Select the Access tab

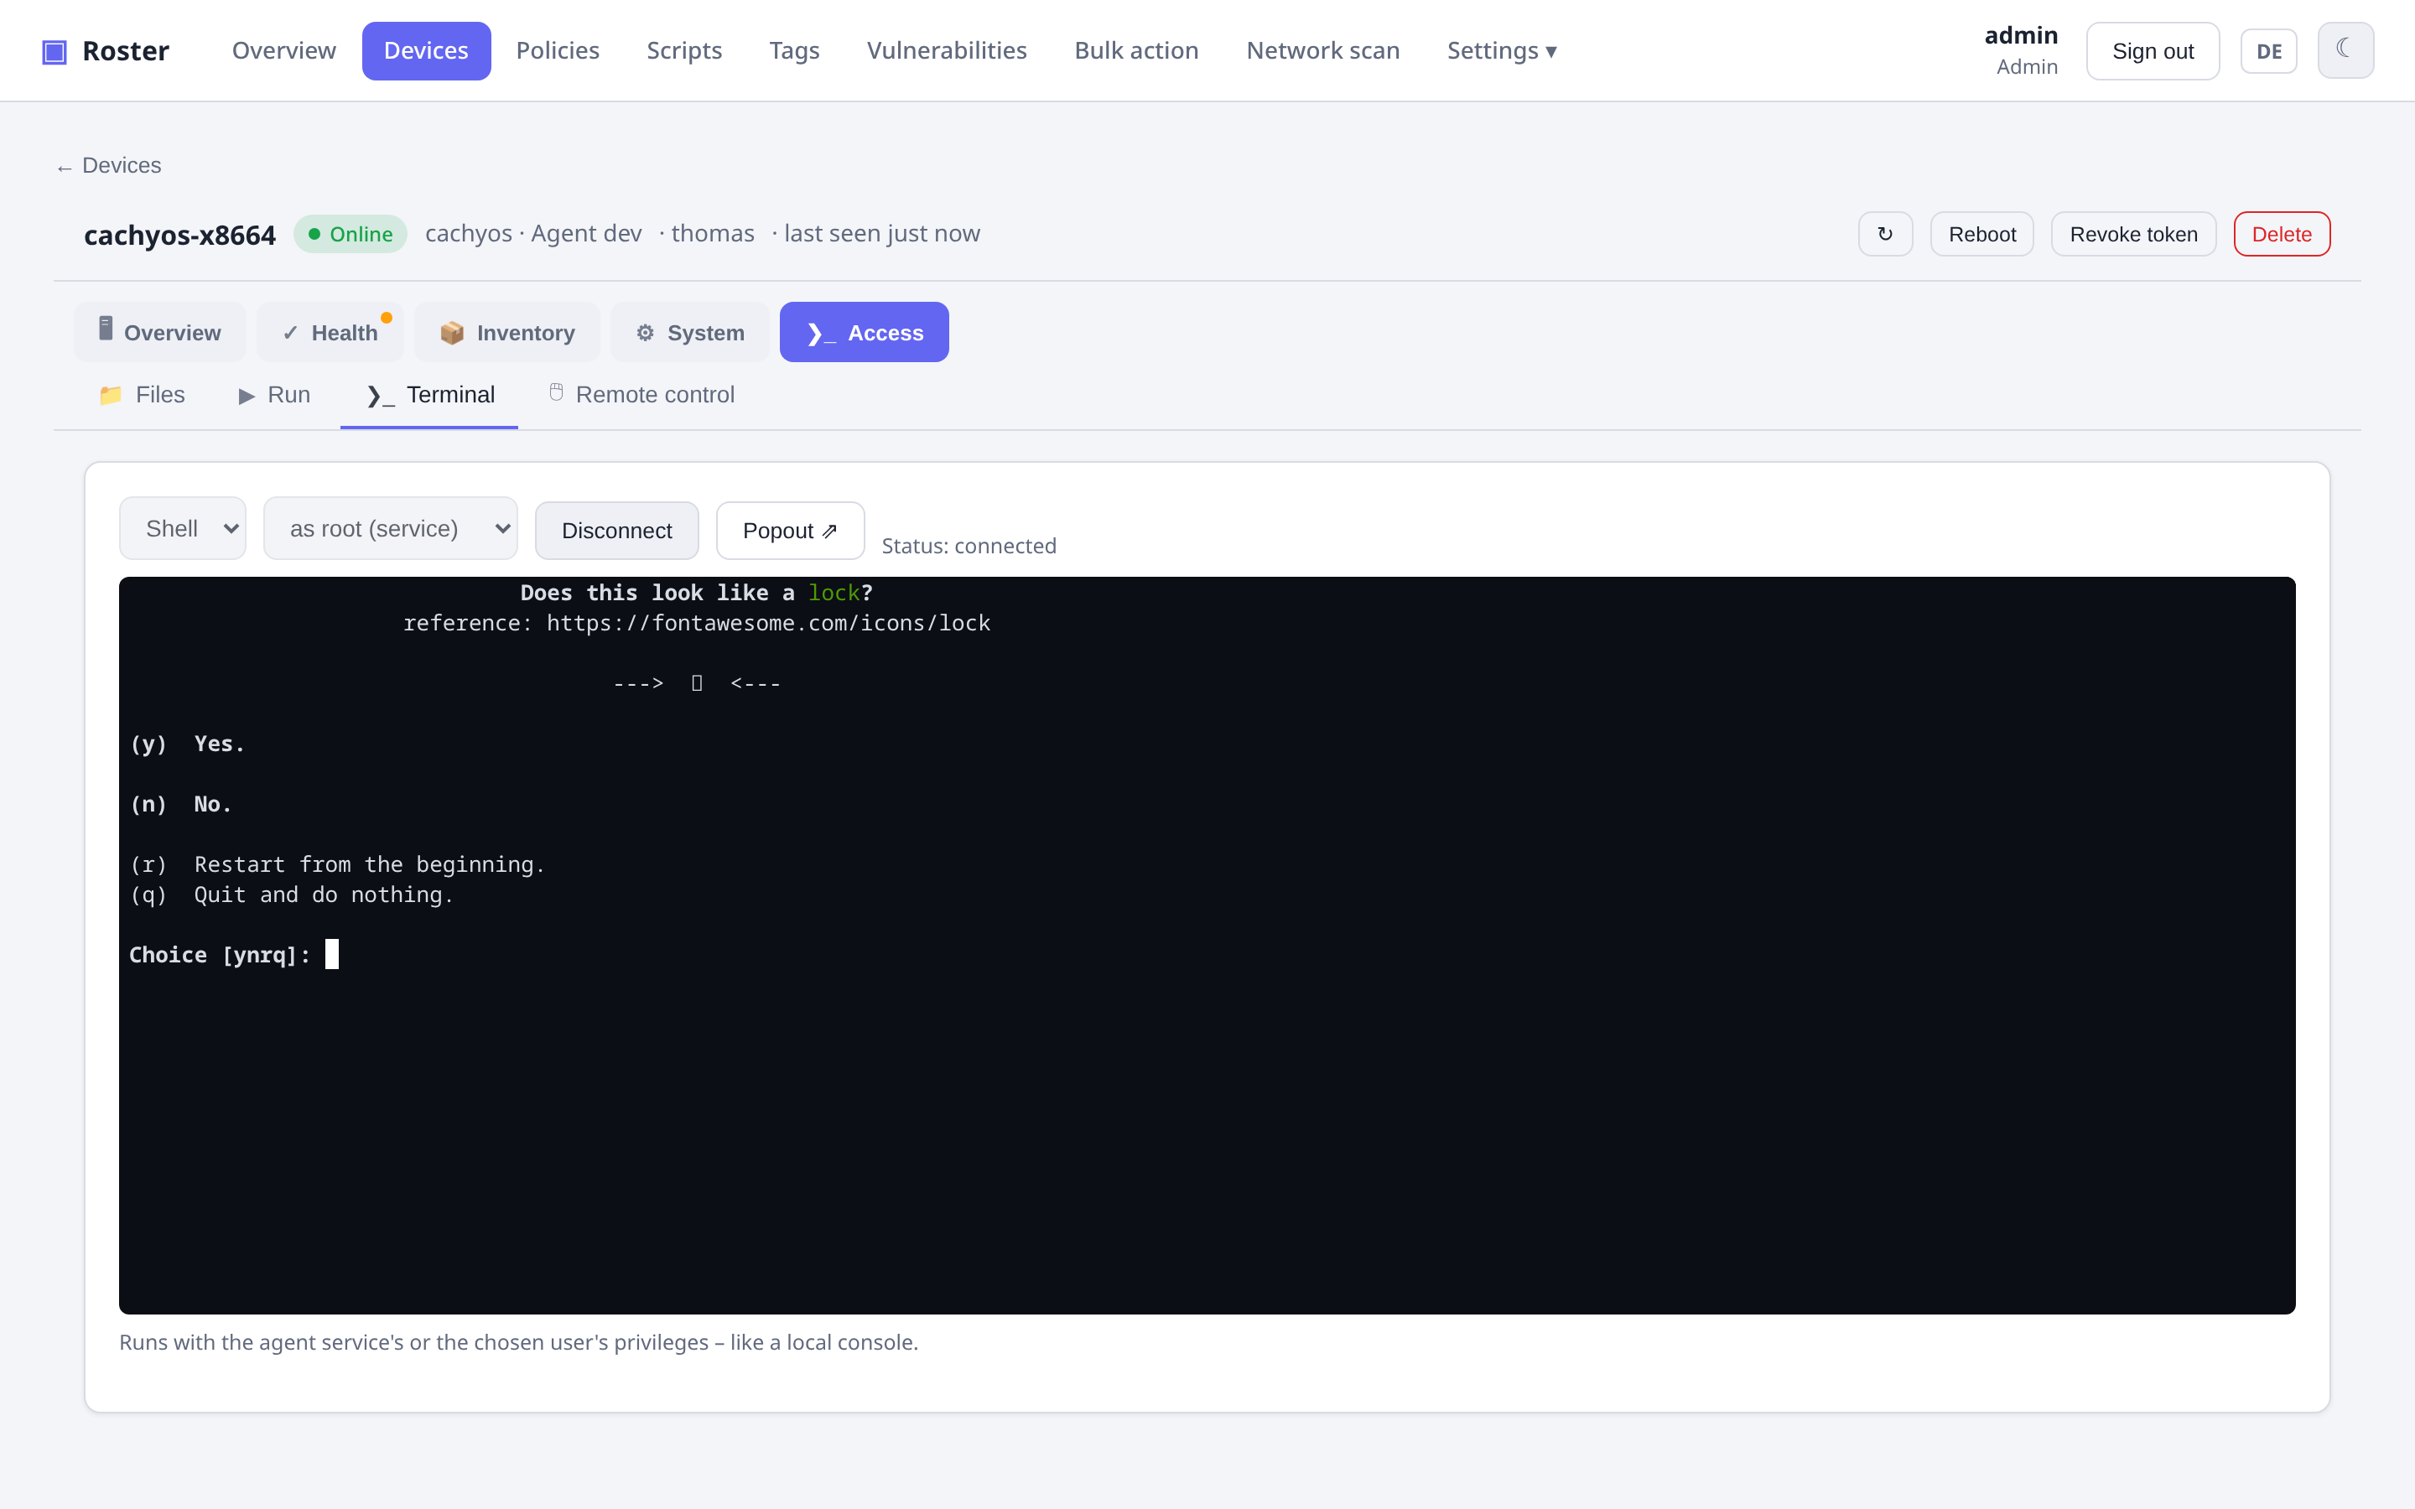[865, 332]
